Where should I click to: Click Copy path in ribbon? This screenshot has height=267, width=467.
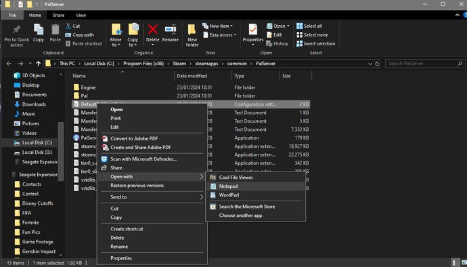point(79,35)
